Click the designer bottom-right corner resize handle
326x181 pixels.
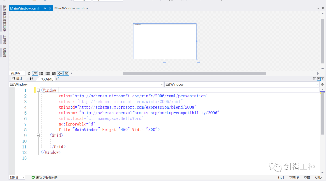click(197, 60)
